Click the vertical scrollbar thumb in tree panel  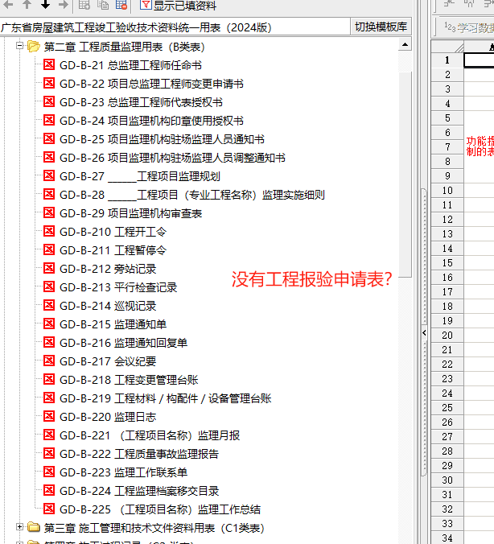coord(405,174)
